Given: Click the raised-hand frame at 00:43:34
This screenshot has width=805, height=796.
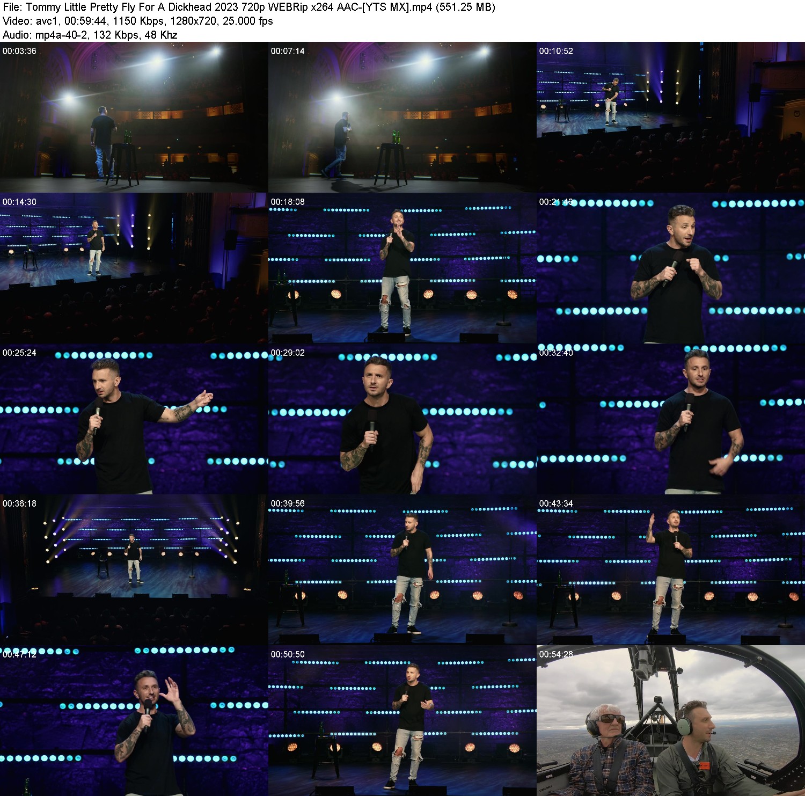Looking at the screenshot, I should (671, 570).
